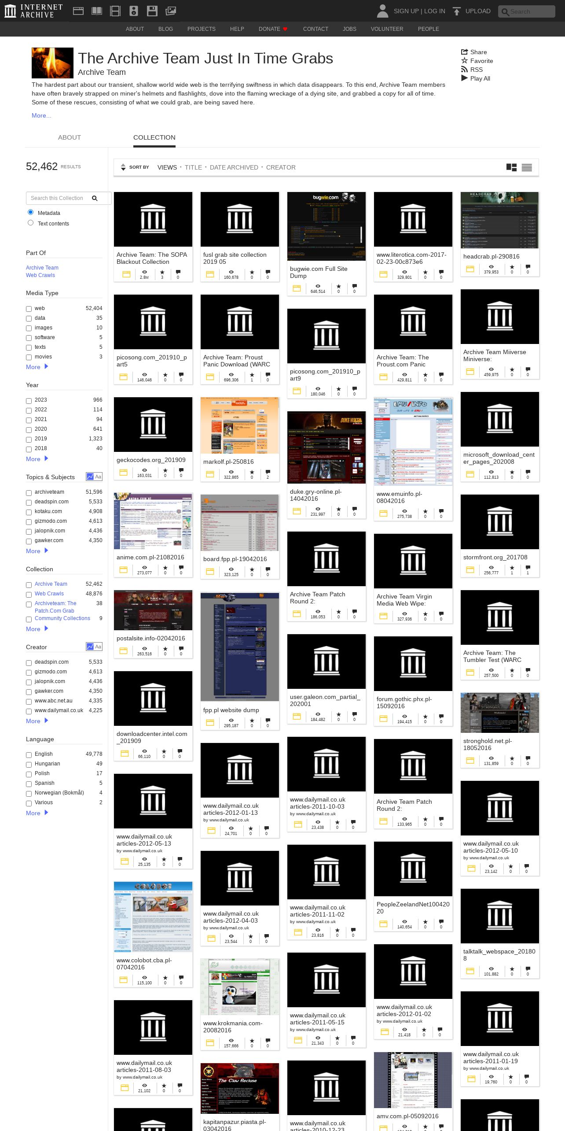This screenshot has width=565, height=1131.
Task: Expand More under Collection
Action: tap(37, 629)
